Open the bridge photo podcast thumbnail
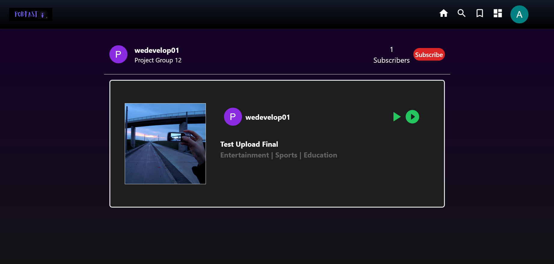554x264 pixels. [165, 144]
